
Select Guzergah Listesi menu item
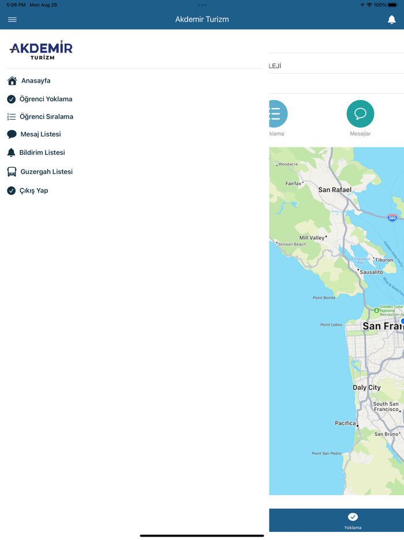point(46,172)
